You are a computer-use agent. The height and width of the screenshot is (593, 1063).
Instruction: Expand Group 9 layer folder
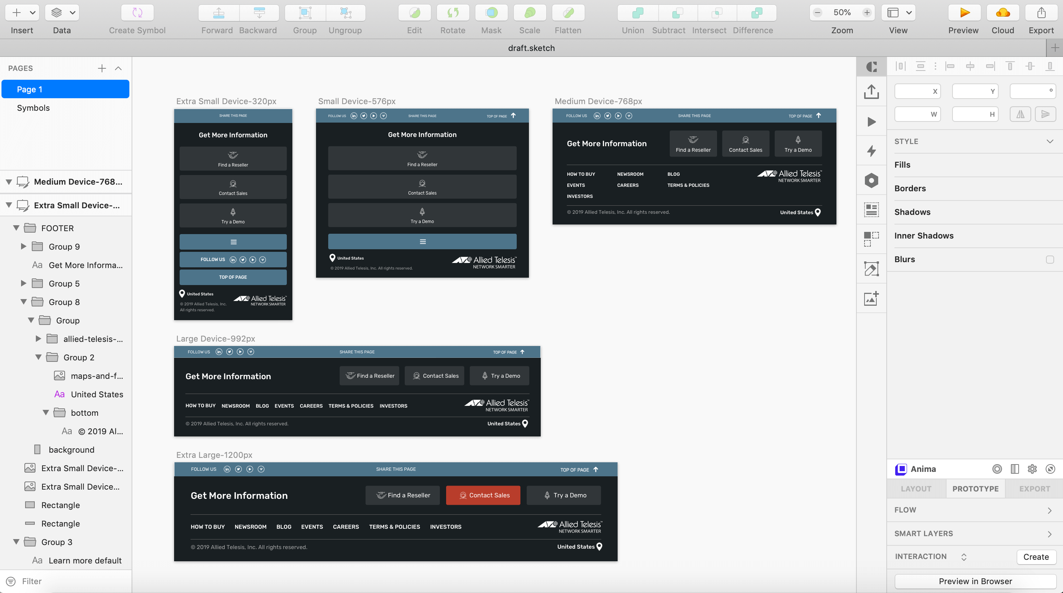tap(24, 247)
